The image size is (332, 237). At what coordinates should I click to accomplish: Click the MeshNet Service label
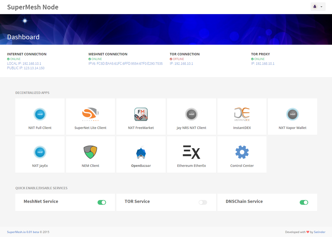point(41,201)
